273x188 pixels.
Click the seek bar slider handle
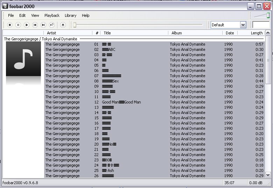(75, 25)
